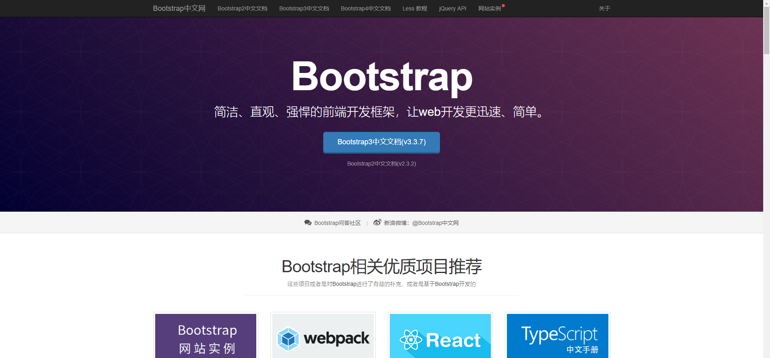
Task: Click the webpack cube logo
Action: pos(288,339)
